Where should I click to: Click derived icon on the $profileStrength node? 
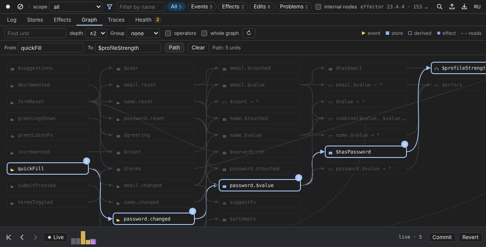pyautogui.click(x=437, y=69)
